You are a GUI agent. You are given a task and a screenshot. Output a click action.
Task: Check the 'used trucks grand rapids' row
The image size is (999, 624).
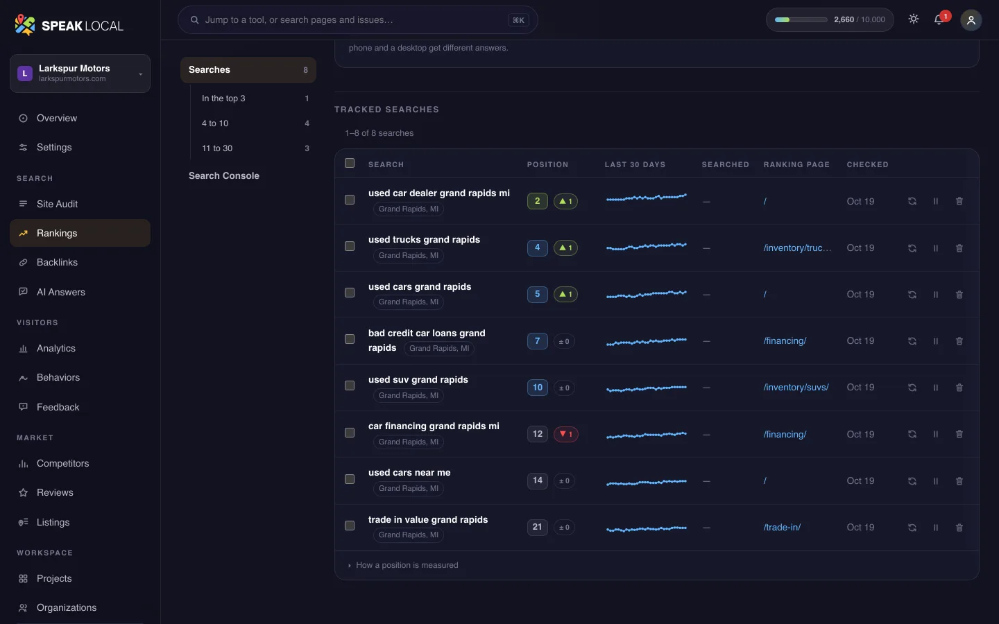pos(350,246)
